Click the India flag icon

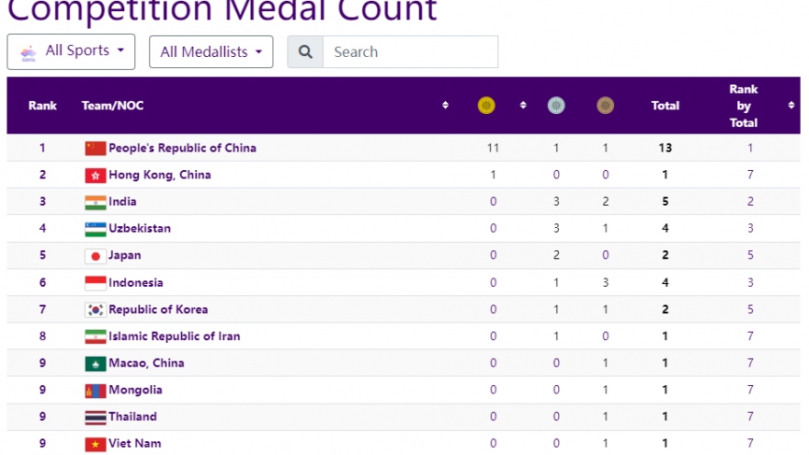point(96,202)
